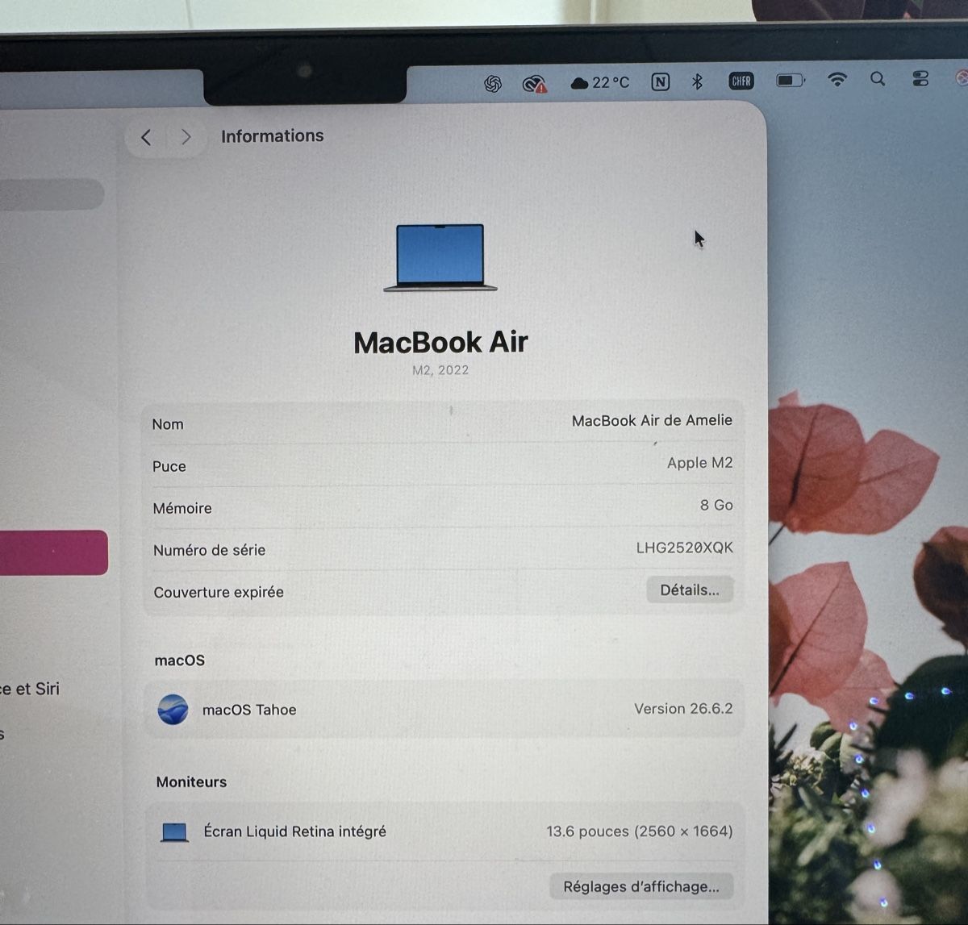
Task: Open the Notion menu bar icon
Action: (661, 81)
